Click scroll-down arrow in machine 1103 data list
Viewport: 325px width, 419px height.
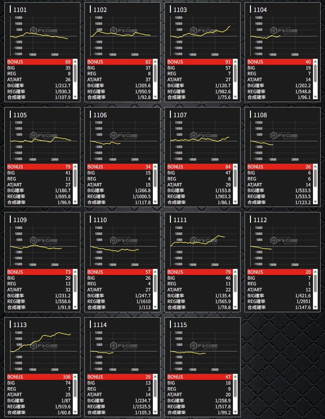(x=235, y=97)
